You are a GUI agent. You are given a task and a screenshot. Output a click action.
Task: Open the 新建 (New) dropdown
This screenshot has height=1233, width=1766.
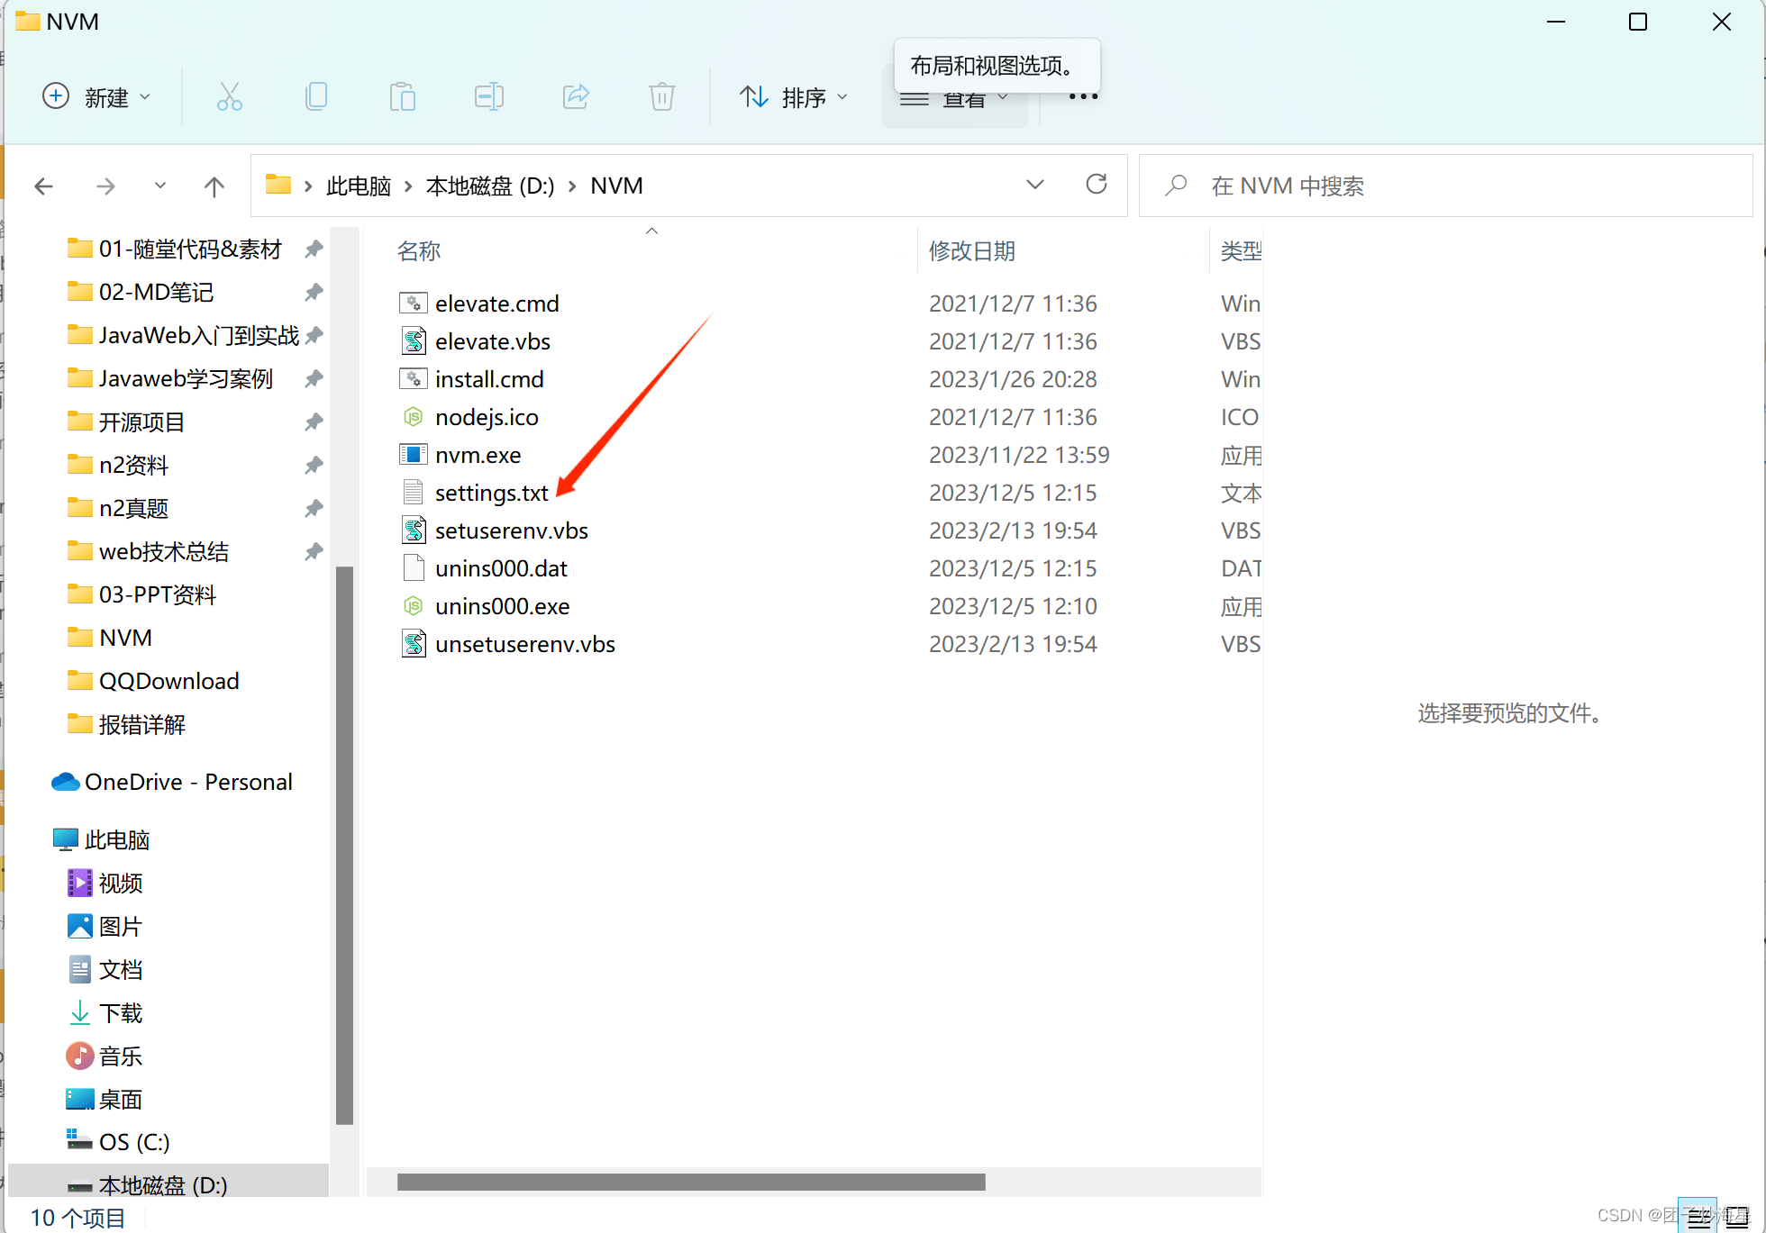click(x=97, y=96)
